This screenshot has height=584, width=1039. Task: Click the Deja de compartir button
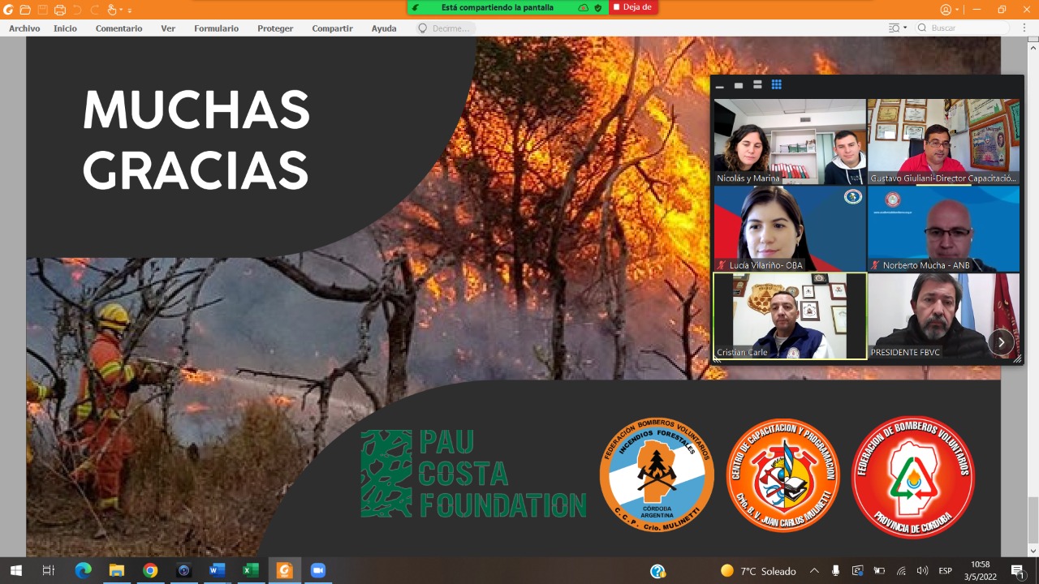[x=633, y=7]
